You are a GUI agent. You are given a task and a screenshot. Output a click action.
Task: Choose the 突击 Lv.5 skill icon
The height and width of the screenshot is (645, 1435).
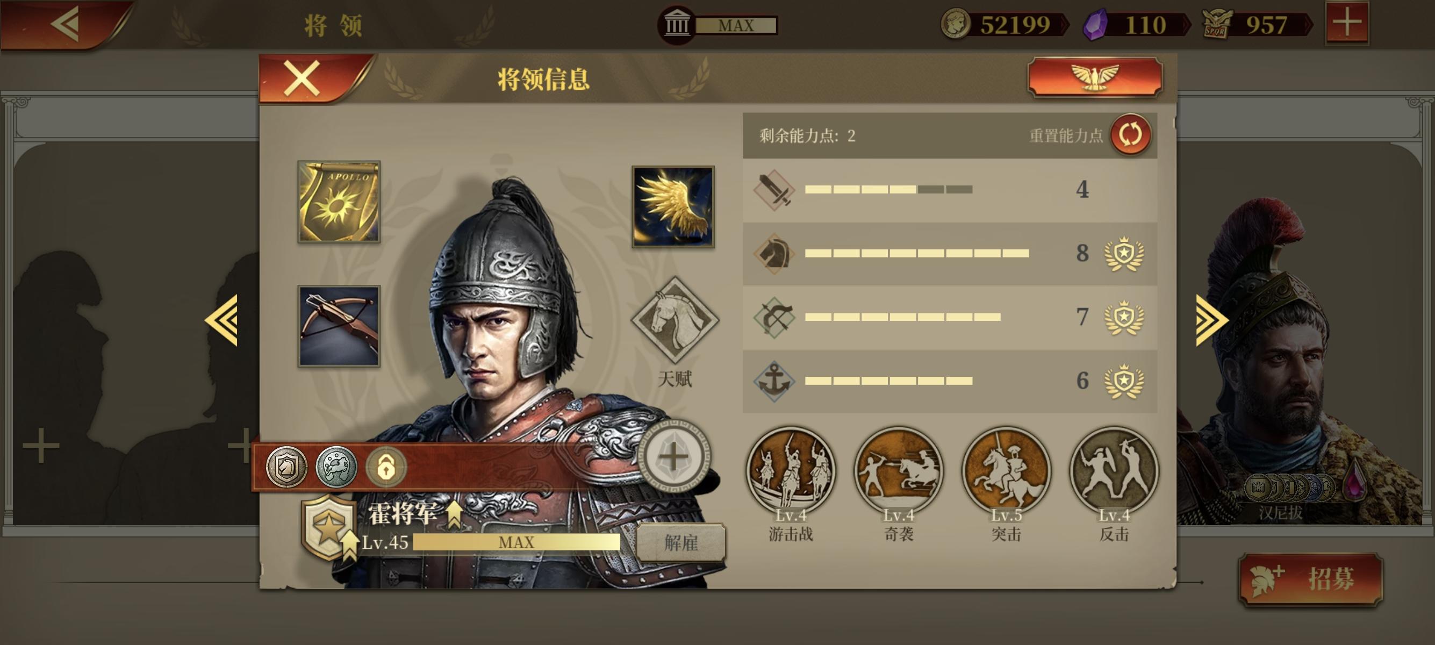tap(1006, 471)
